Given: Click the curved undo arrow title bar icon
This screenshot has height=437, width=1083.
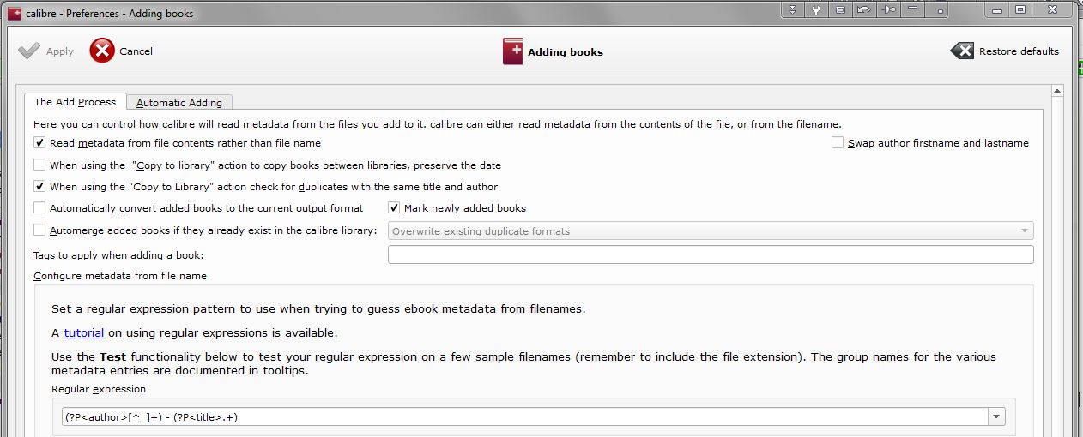Looking at the screenshot, I should click(864, 10).
